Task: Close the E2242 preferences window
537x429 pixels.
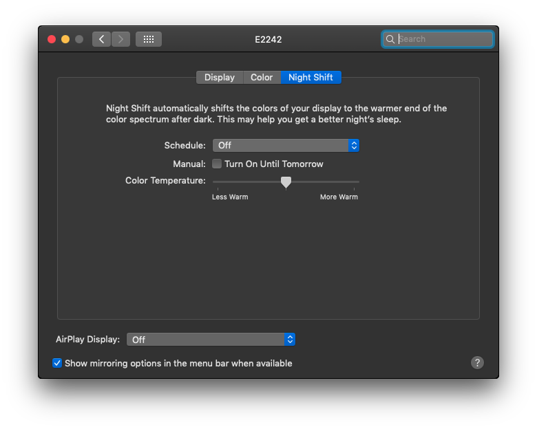Action: point(52,39)
